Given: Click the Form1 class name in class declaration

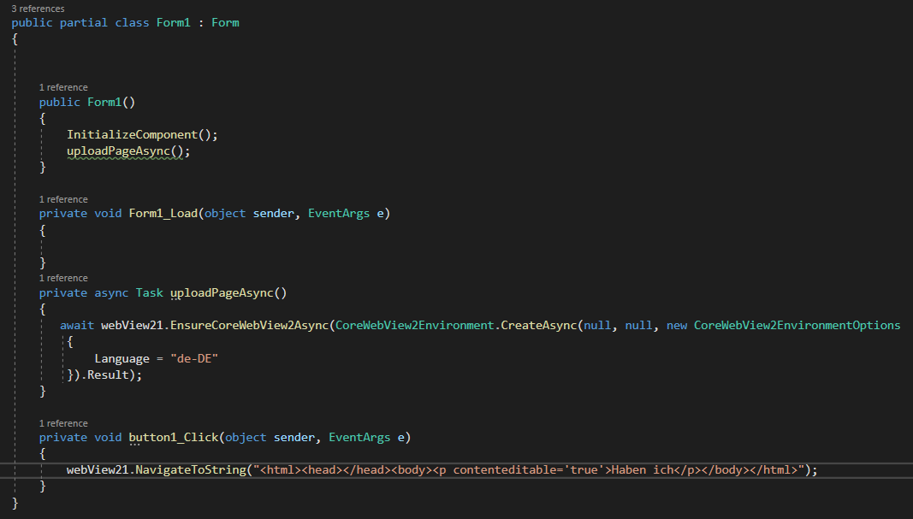Looking at the screenshot, I should (x=174, y=23).
